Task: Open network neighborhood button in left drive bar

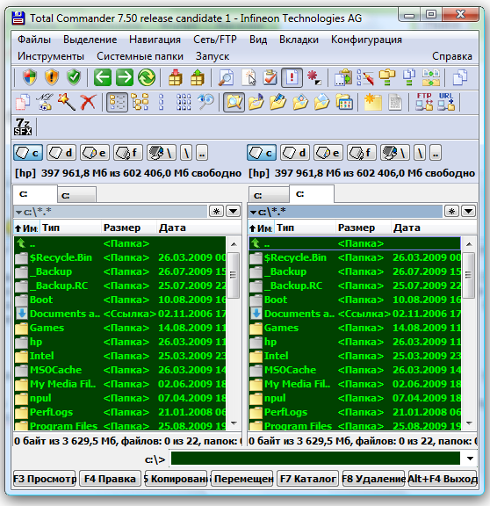Action: 162,153
